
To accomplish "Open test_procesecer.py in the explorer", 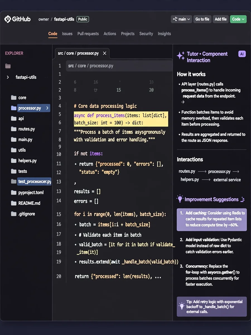I will [x=35, y=182].
